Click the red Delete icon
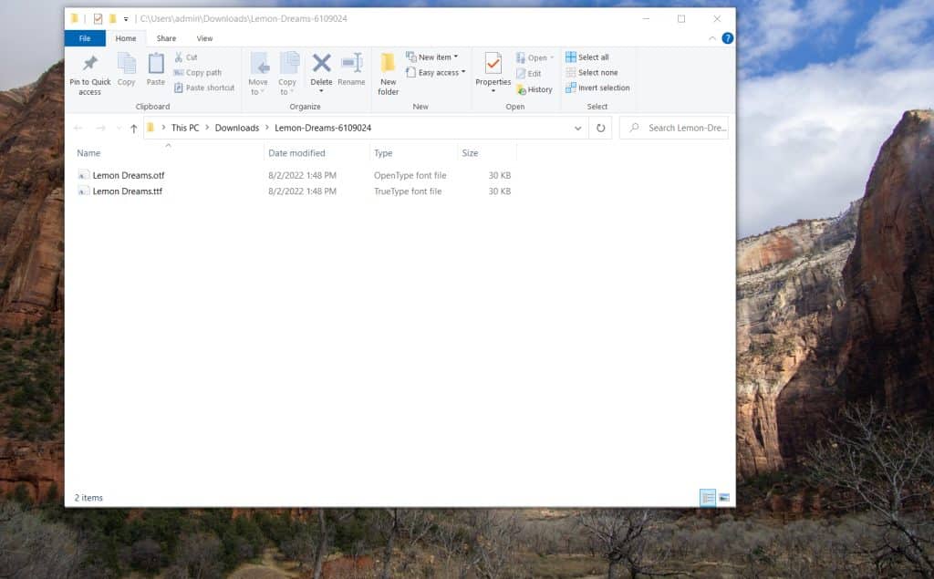The width and height of the screenshot is (934, 579). 322,63
